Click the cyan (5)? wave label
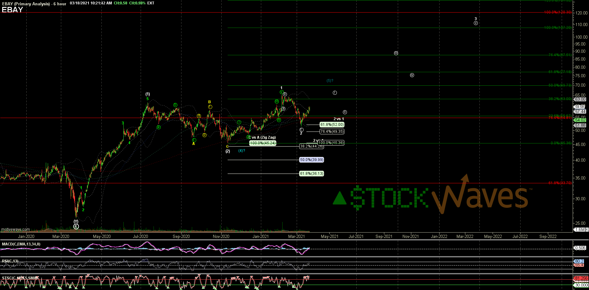The image size is (589, 290). (x=330, y=81)
